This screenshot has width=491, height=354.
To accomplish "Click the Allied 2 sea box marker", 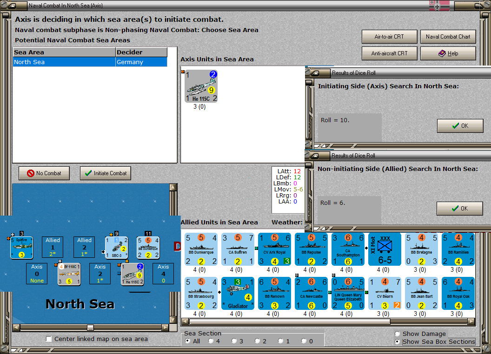I will [x=84, y=247].
